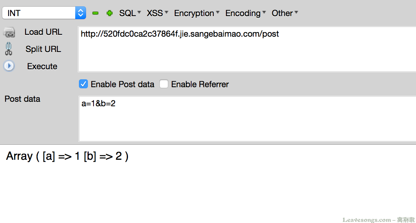Open the Encoding menu

(245, 13)
